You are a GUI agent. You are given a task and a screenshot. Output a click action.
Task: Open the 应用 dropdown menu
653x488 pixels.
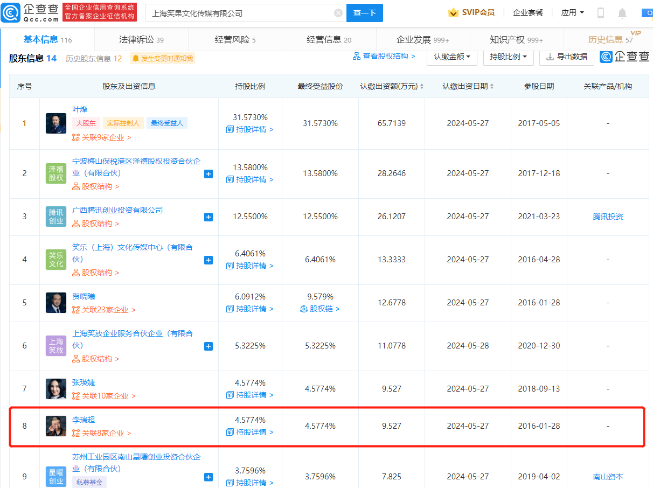[x=572, y=12]
